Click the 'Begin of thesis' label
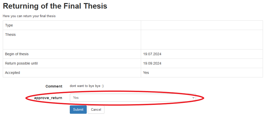Viewport: 266px width, 117px height. click(17, 54)
